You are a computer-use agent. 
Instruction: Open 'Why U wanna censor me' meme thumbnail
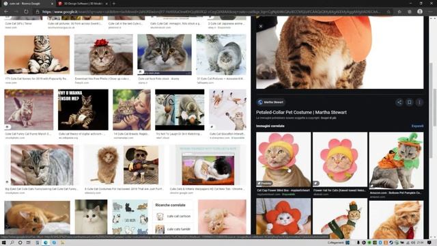(x=83, y=109)
